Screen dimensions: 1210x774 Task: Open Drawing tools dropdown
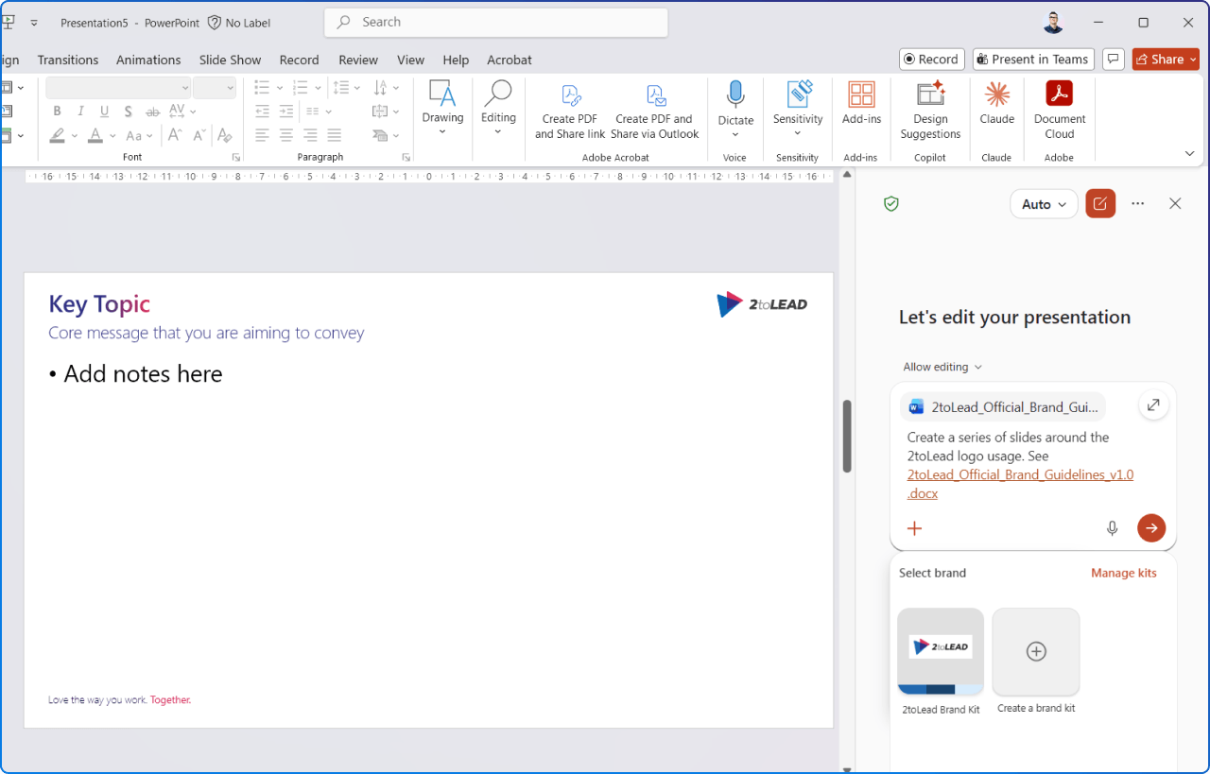click(442, 109)
